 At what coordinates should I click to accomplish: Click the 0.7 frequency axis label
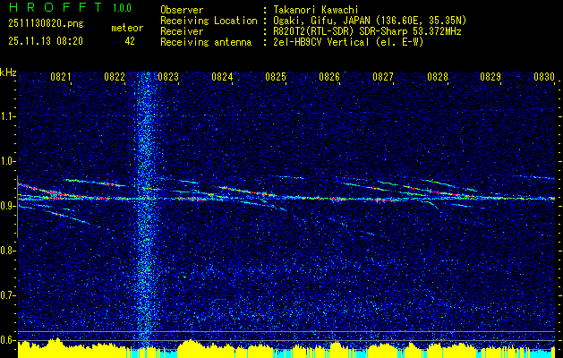tap(8, 295)
